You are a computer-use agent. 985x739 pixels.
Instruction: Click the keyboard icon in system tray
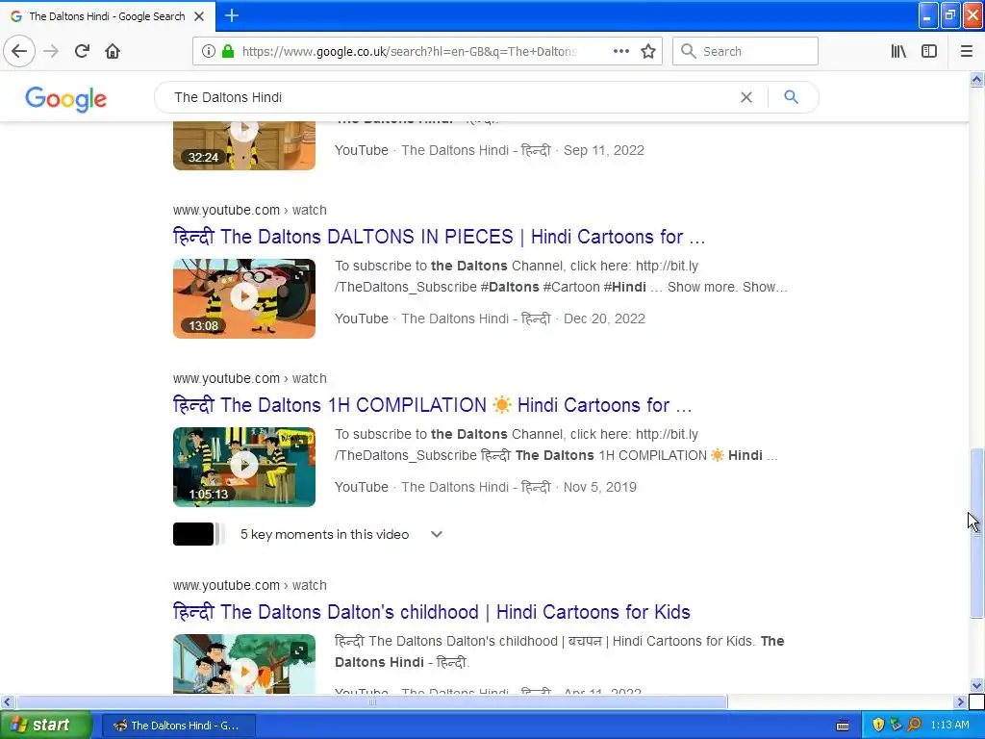tap(843, 726)
